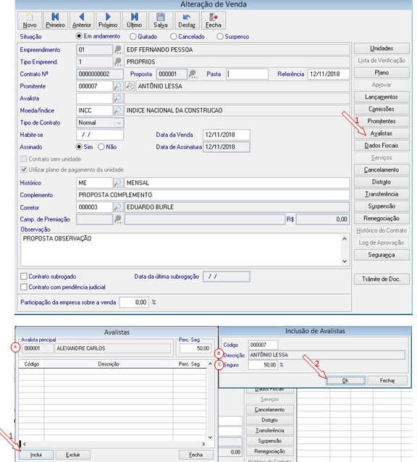Click Fecha in Avalistas window
Image resolution: width=417 pixels, height=462 pixels.
pyautogui.click(x=196, y=455)
